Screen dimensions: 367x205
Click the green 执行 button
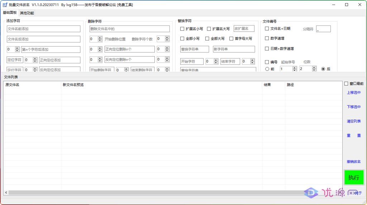point(354,177)
